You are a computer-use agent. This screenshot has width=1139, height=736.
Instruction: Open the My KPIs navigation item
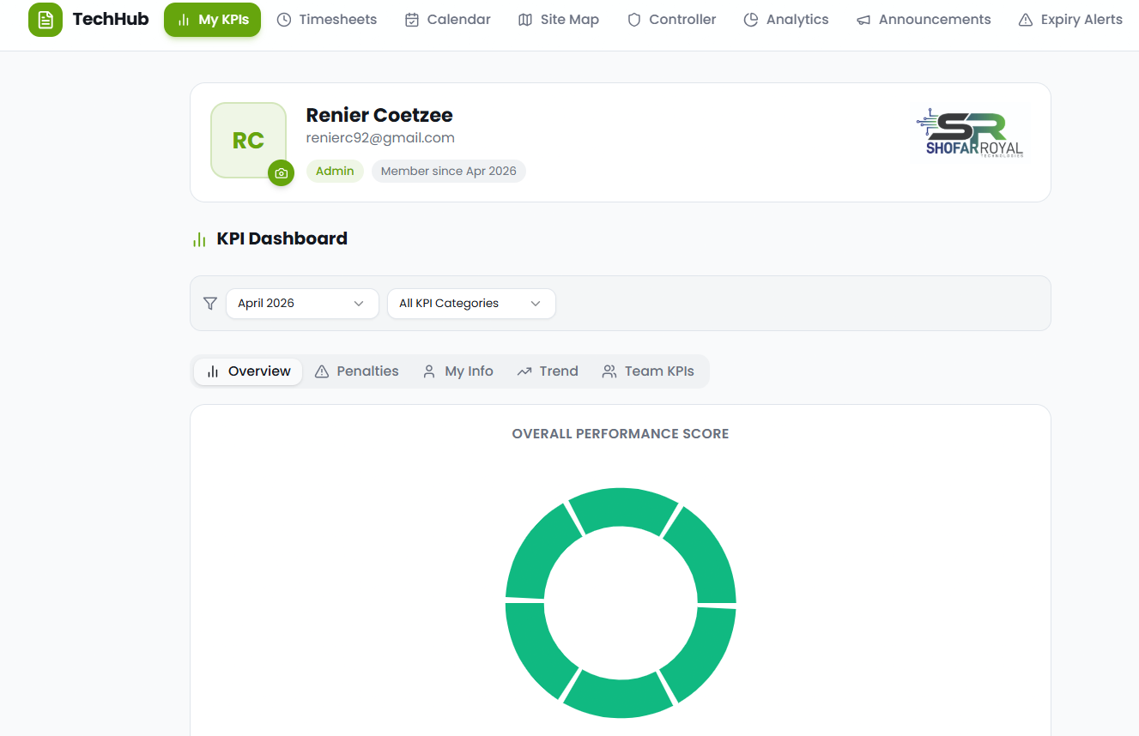pos(212,20)
